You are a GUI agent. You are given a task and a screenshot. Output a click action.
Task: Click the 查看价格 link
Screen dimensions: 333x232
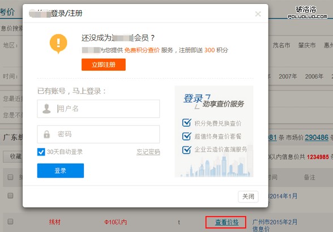click(227, 222)
